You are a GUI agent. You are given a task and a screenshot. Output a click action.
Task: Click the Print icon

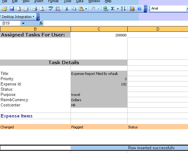(x=35, y=9)
